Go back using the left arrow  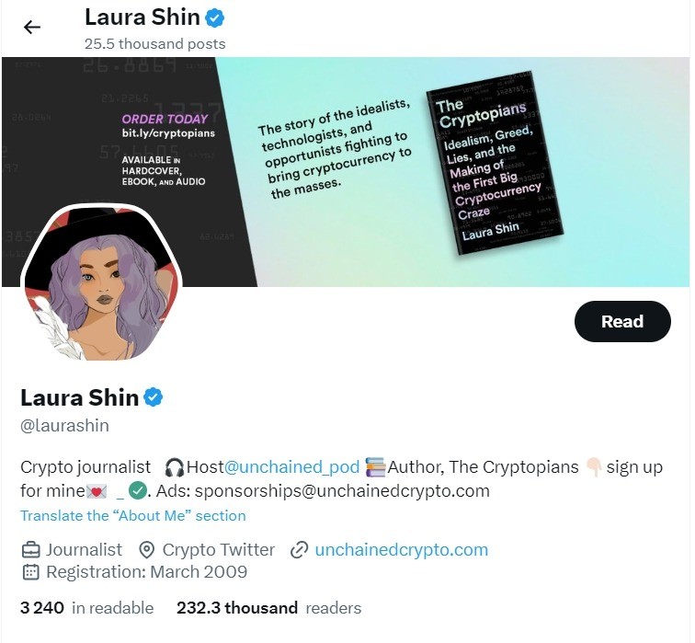click(32, 28)
